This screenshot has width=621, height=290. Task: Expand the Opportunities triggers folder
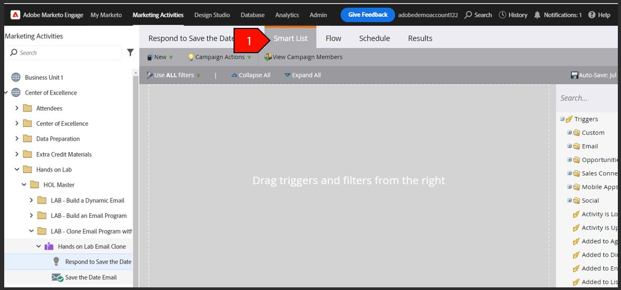[569, 159]
